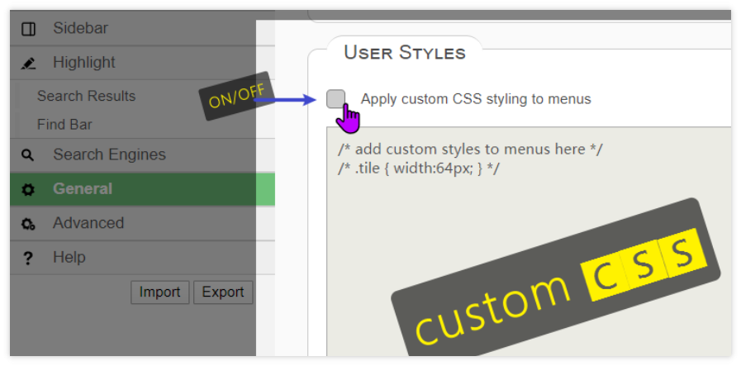741x366 pixels.
Task: Click the custom styles CSS text area
Action: click(529, 241)
